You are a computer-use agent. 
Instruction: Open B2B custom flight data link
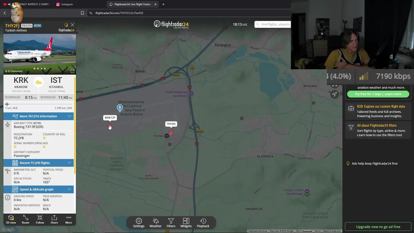click(x=381, y=106)
